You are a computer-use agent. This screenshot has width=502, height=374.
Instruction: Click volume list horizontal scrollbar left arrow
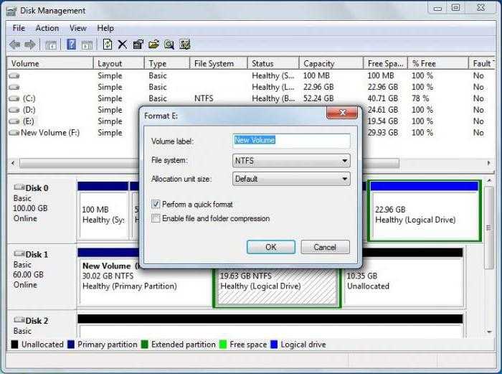tap(13, 163)
